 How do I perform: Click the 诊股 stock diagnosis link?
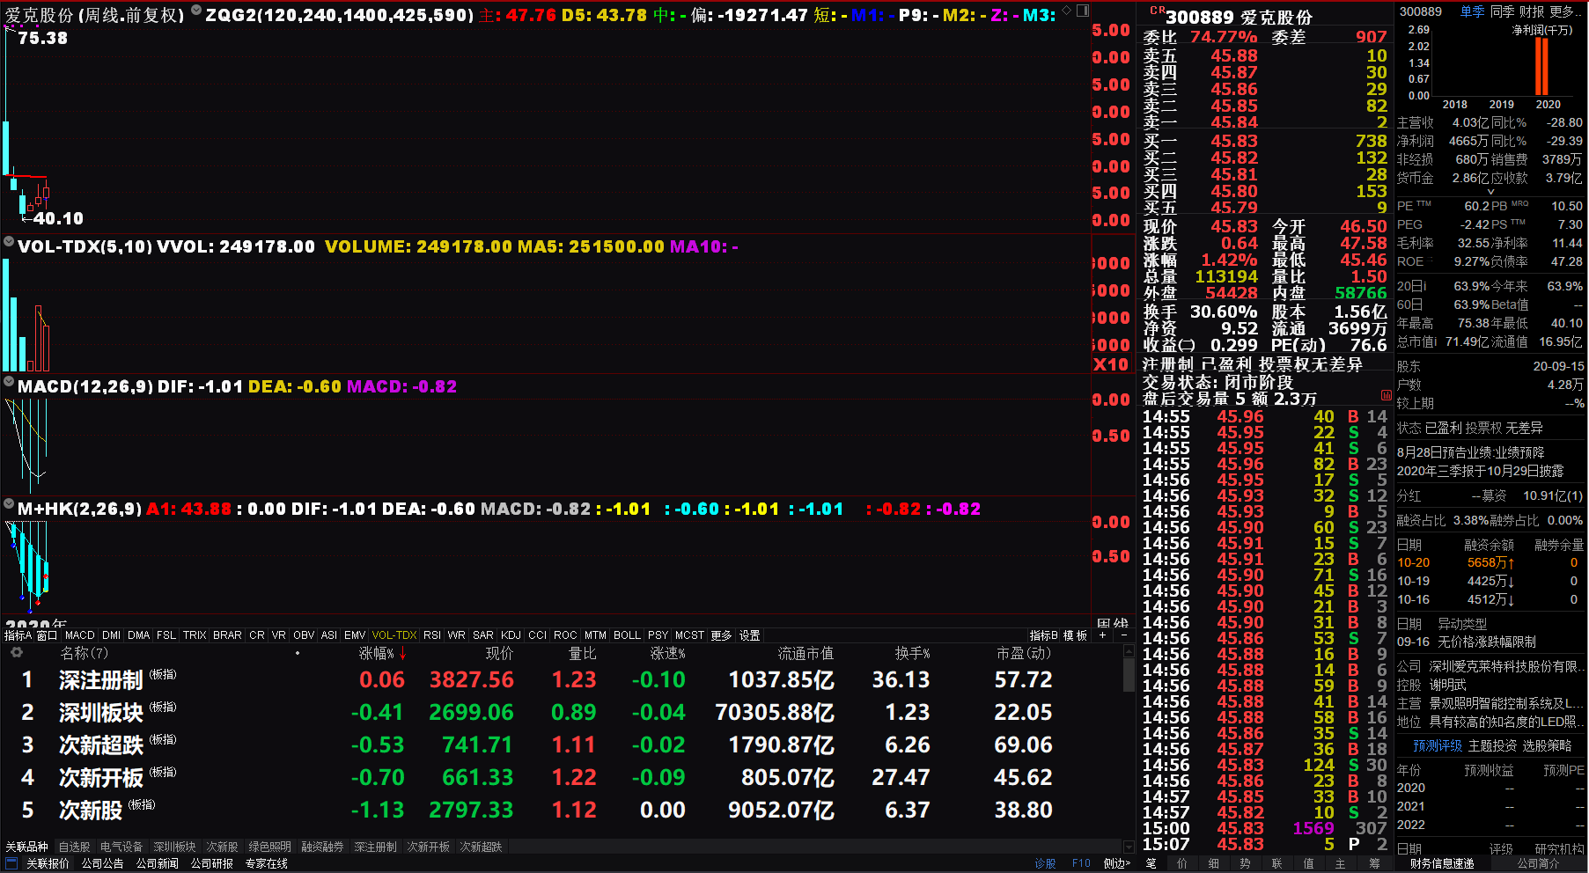tap(1045, 863)
